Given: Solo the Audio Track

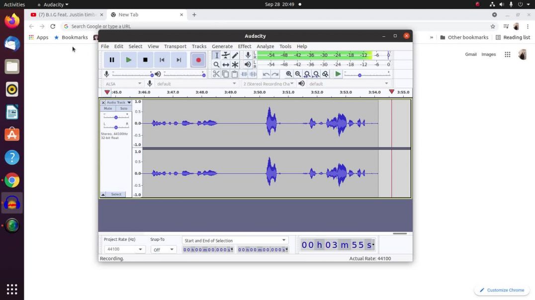Looking at the screenshot, I should tap(123, 108).
